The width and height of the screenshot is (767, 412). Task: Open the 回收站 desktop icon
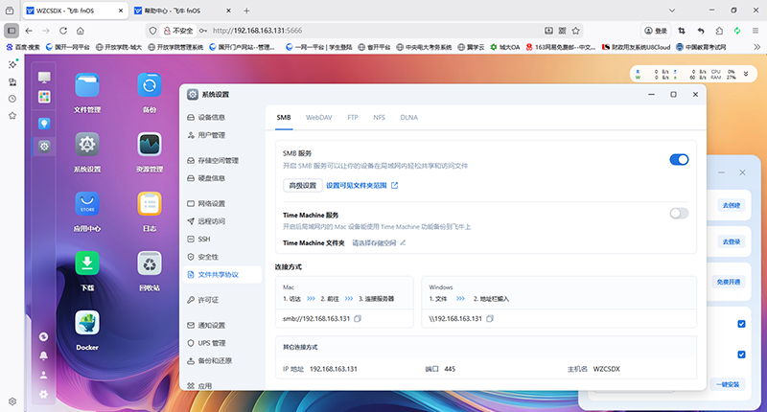pos(150,263)
